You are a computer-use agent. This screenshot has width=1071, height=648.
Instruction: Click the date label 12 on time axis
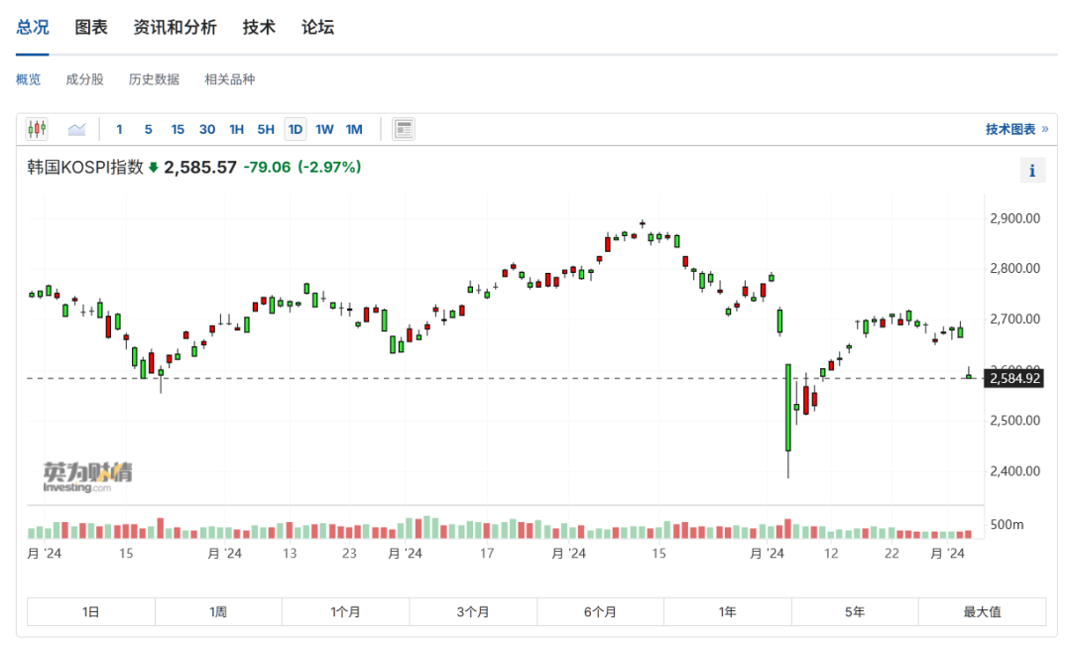(x=831, y=554)
